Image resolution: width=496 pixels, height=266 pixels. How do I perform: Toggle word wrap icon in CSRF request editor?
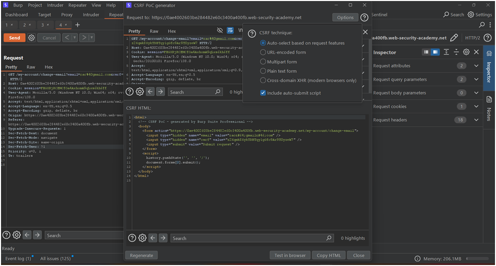[230, 31]
